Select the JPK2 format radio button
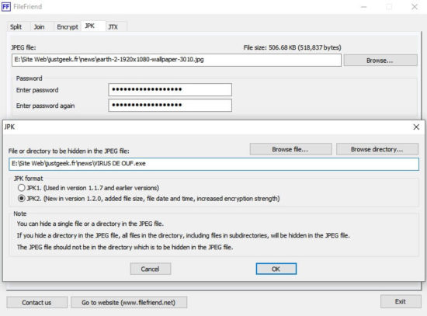The height and width of the screenshot is (316, 427). 22,199
